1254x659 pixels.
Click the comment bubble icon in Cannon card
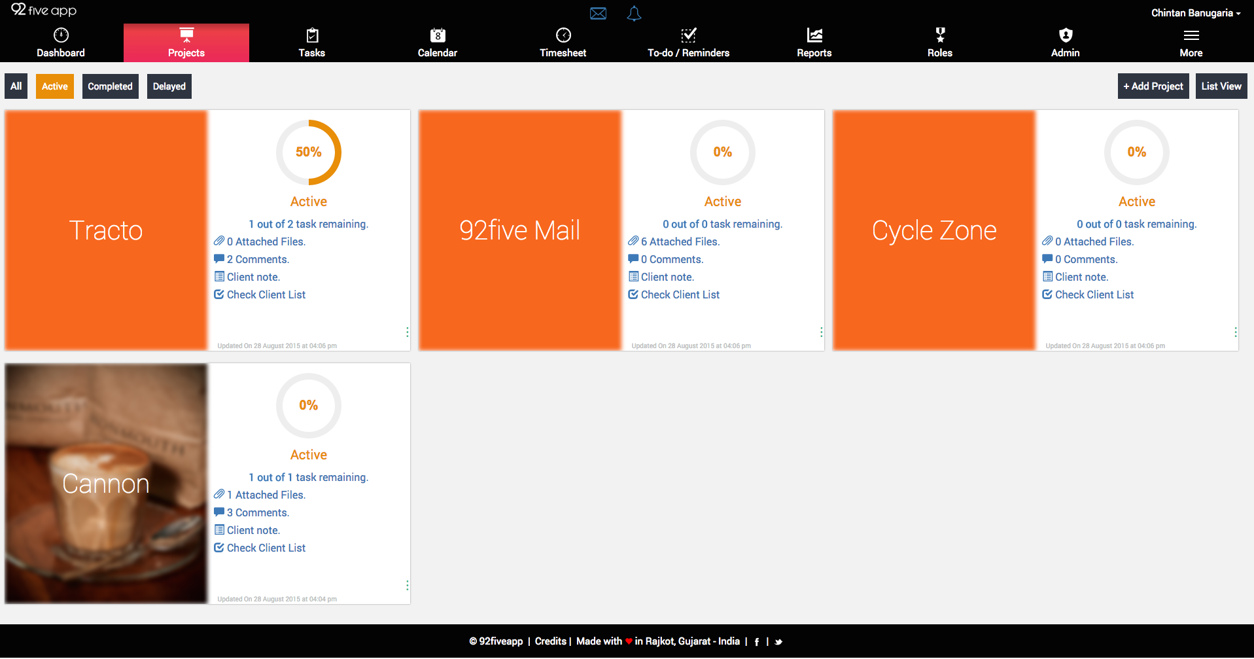tap(219, 512)
